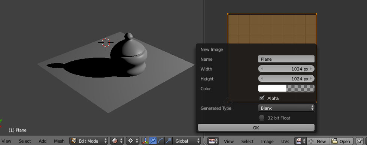This screenshot has height=145, width=367.
Task: Click the top-right UV vertex of the plane
Action: click(x=316, y=14)
